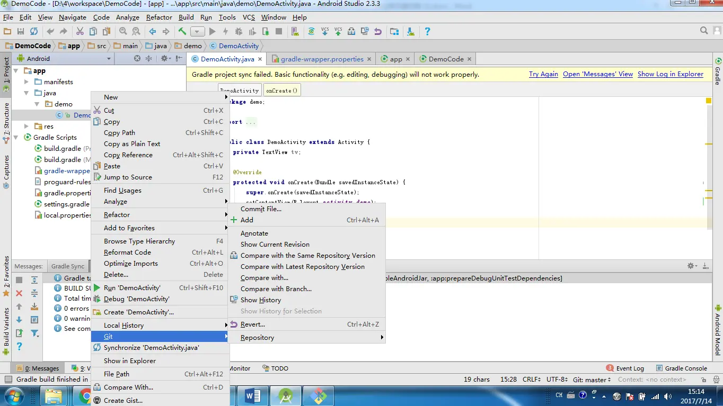Viewport: 723px width, 406px height.
Task: Click the Cut scissors toolbar icon
Action: [80, 31]
